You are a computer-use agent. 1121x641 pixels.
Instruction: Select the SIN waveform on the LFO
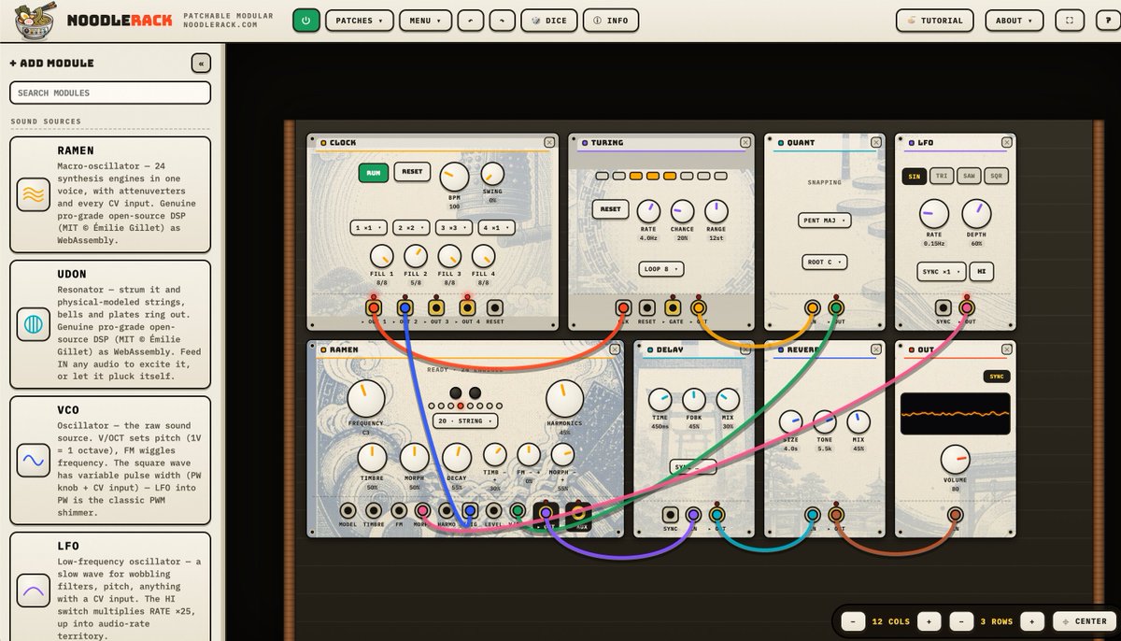[914, 176]
